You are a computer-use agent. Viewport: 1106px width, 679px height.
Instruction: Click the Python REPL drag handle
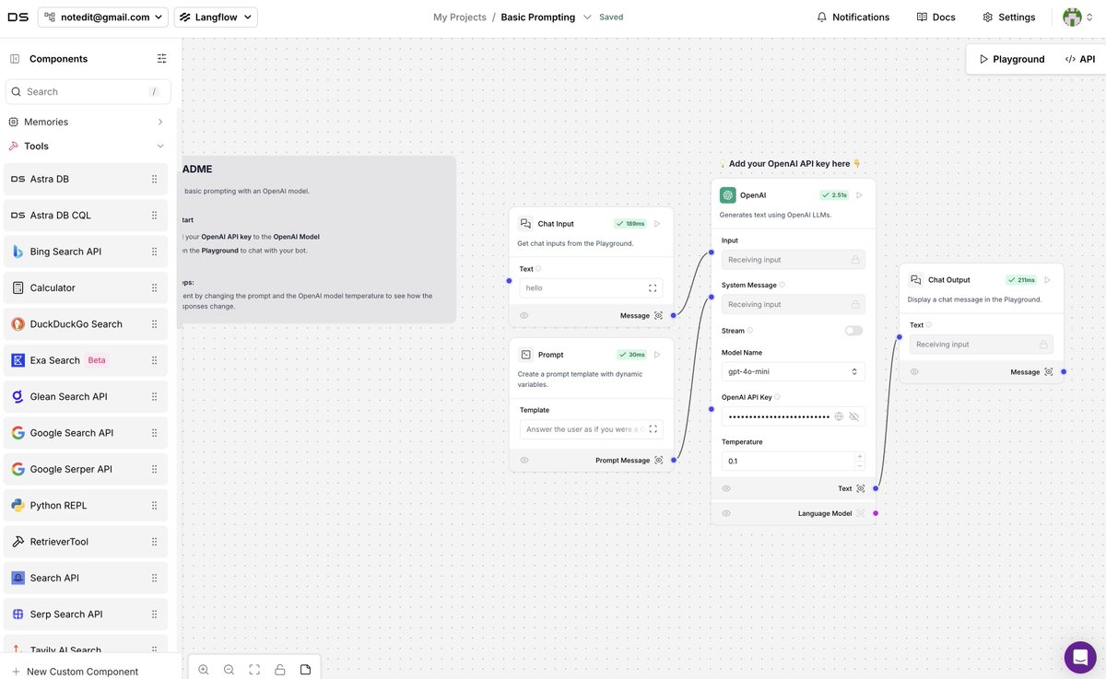[x=154, y=505]
